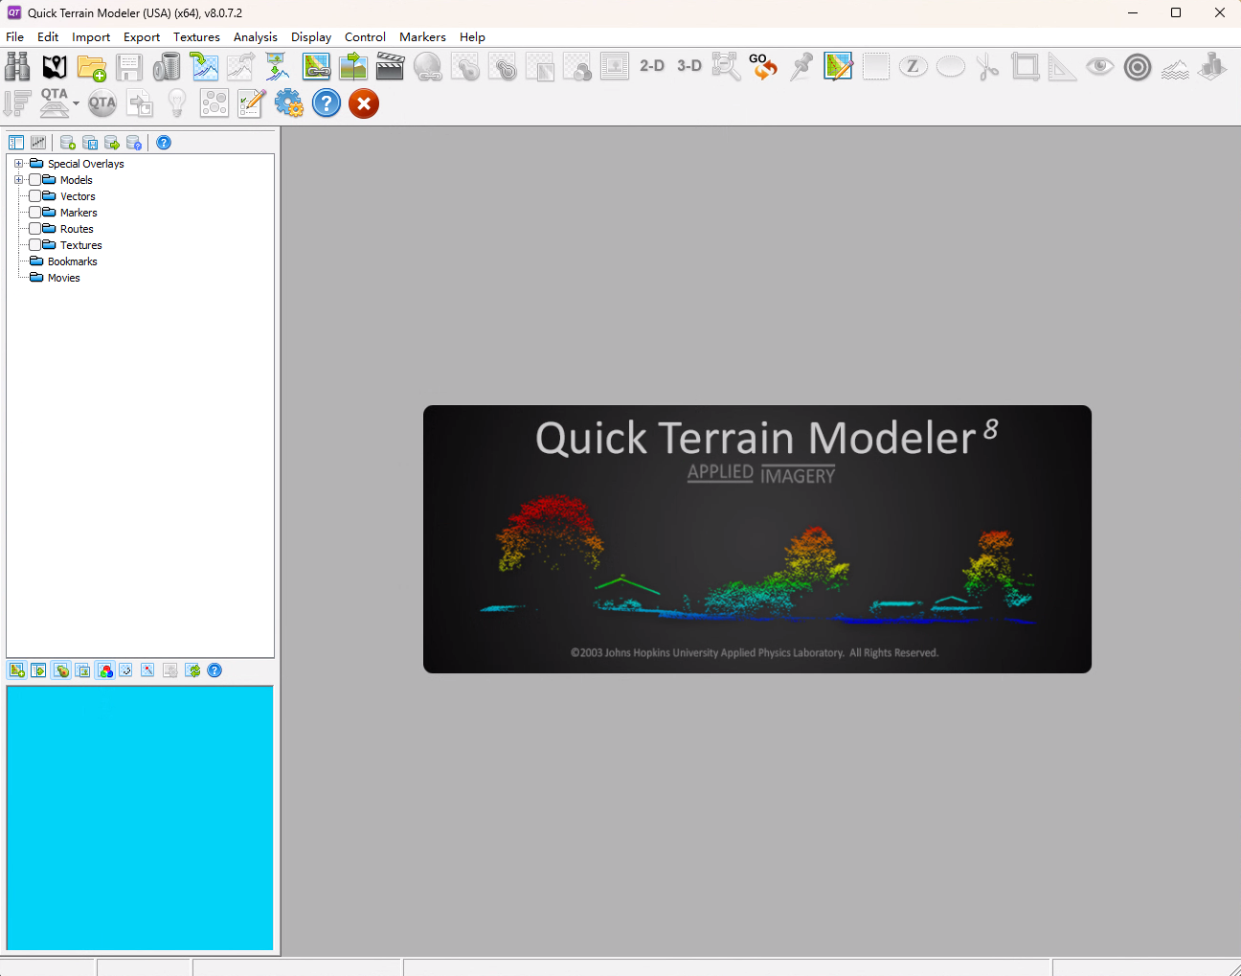Viewport: 1241px width, 976px height.
Task: Expand the Special Overlays folder
Action: pos(18,164)
